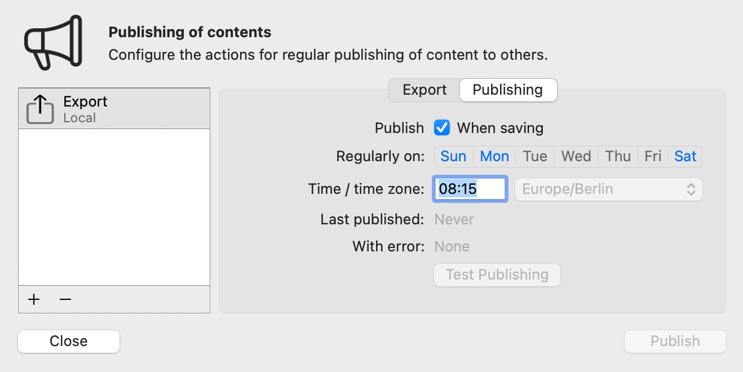The image size is (743, 372).
Task: Click the Close button
Action: 69,342
